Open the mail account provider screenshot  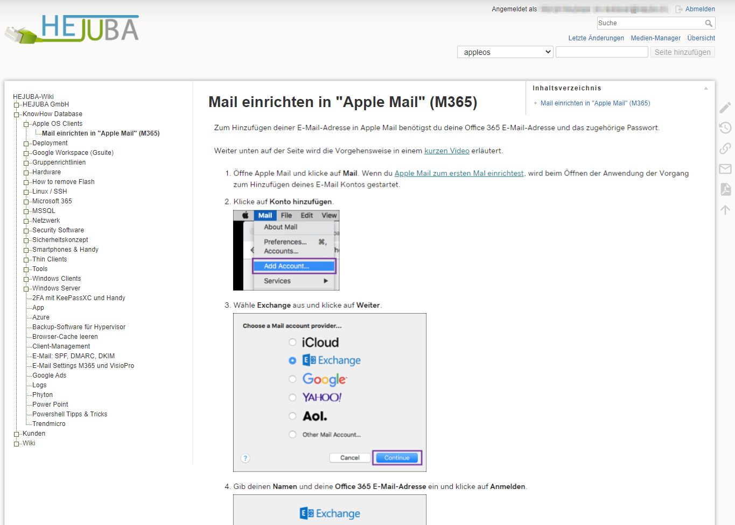coord(330,393)
